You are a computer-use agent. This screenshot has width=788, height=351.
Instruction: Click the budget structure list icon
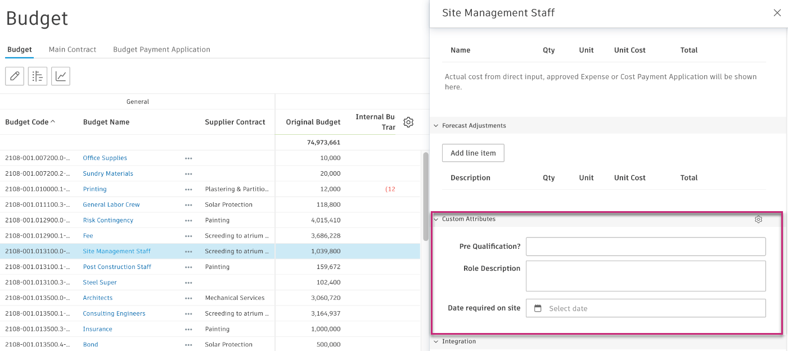[x=38, y=76]
